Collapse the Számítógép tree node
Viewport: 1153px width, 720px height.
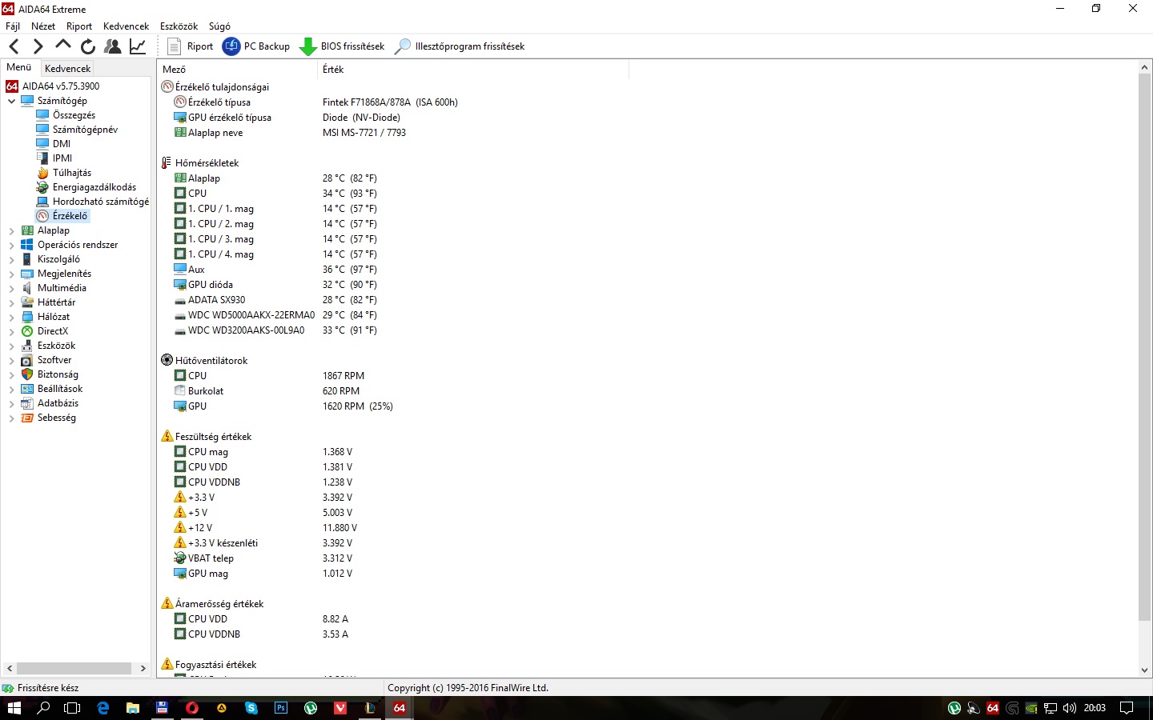[x=11, y=101]
